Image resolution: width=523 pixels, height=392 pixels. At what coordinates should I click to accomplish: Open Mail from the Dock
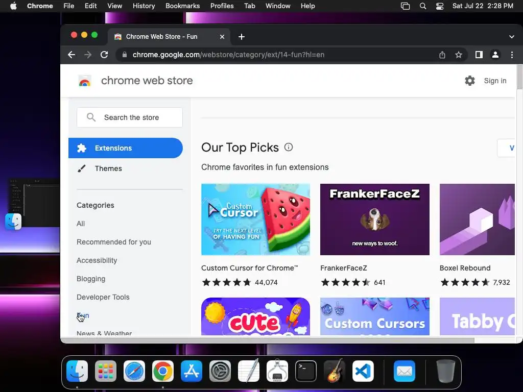405,371
